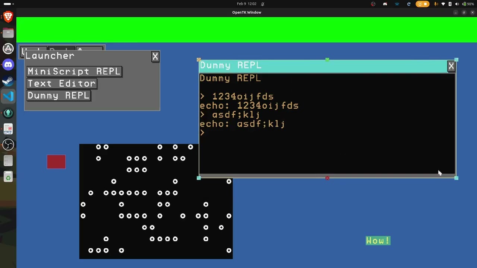Click the bottom-right corner resize handle
The height and width of the screenshot is (268, 477).
click(456, 178)
